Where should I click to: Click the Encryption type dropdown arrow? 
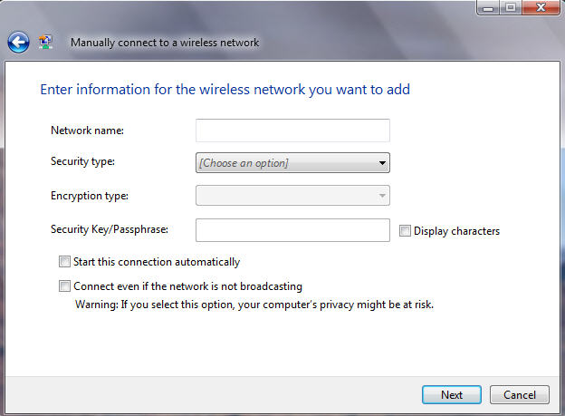[382, 196]
